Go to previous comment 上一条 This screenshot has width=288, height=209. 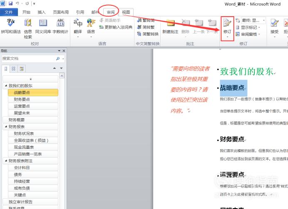click(199, 27)
